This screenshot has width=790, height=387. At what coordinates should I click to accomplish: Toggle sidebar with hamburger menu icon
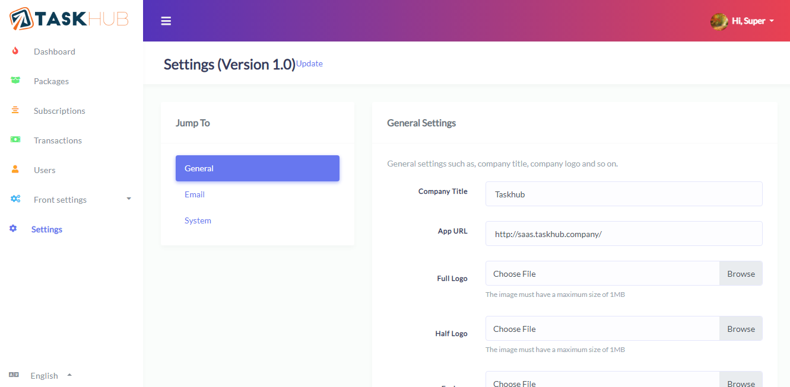coord(166,21)
